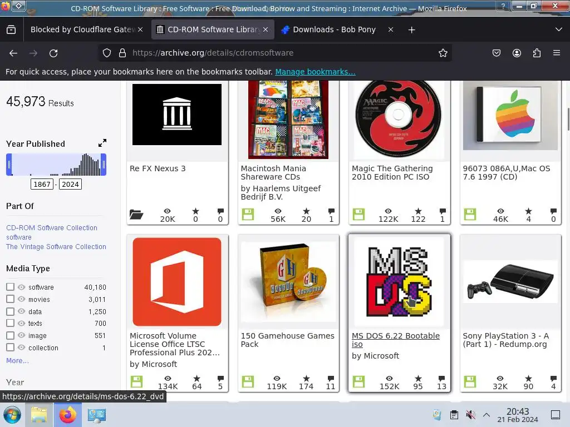Screen dimensions: 570x427
Task: Reload the current page
Action: click(53, 53)
